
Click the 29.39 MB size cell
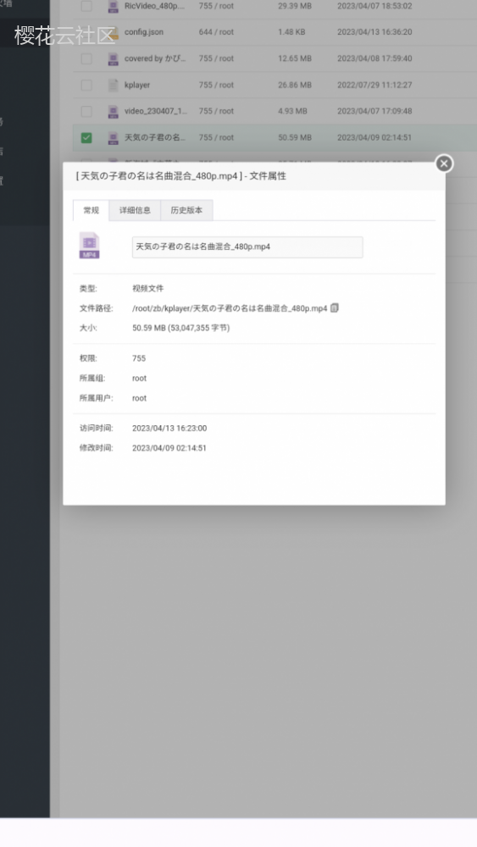[x=295, y=6]
